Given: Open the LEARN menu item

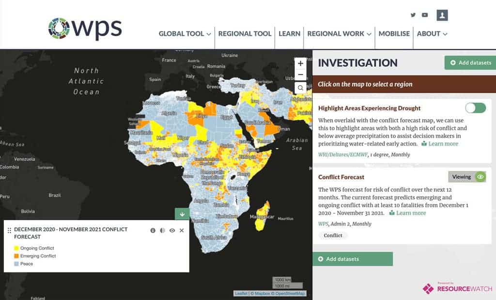Looking at the screenshot, I should point(290,34).
